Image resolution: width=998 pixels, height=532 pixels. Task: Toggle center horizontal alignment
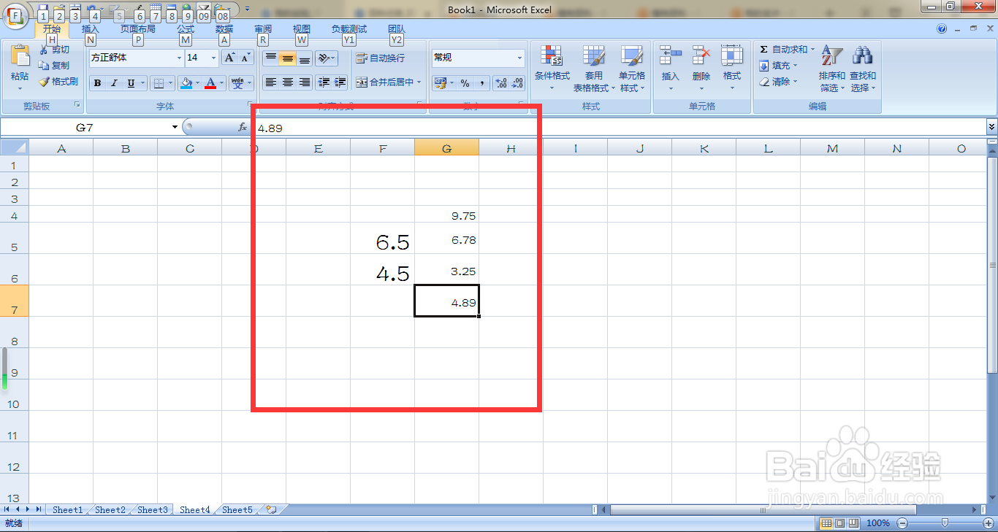[288, 82]
